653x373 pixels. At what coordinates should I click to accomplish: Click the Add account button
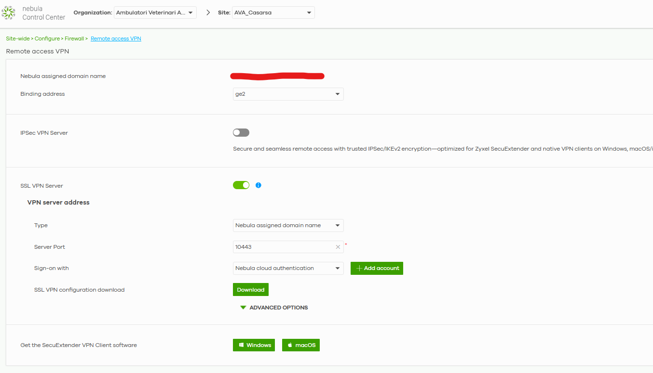click(x=377, y=268)
